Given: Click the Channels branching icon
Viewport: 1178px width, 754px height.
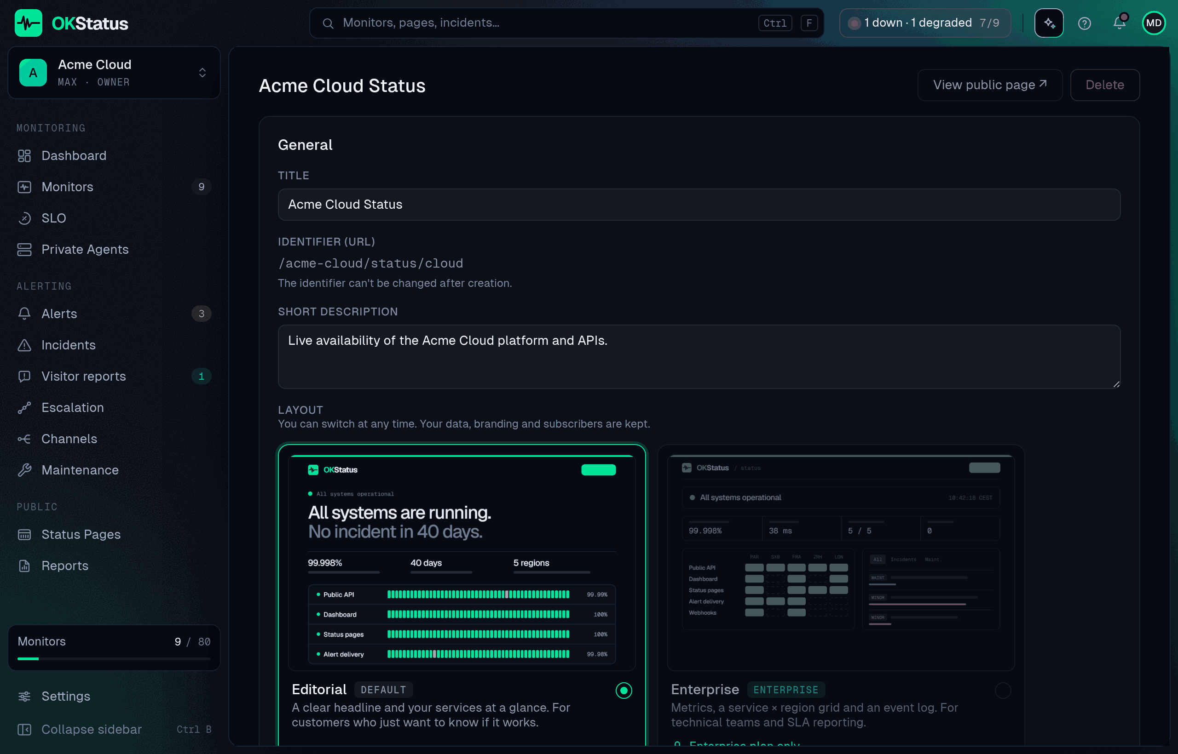Looking at the screenshot, I should (24, 439).
